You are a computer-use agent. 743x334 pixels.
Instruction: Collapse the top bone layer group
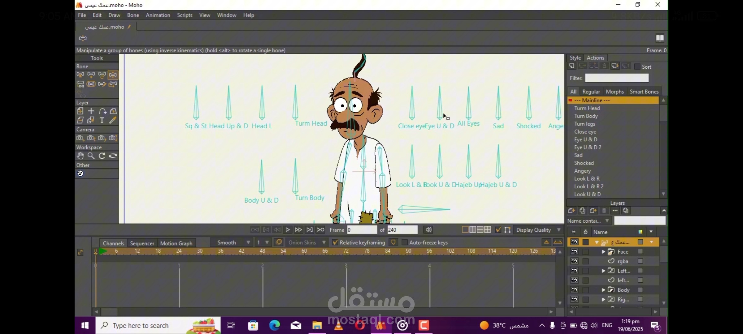(x=597, y=242)
